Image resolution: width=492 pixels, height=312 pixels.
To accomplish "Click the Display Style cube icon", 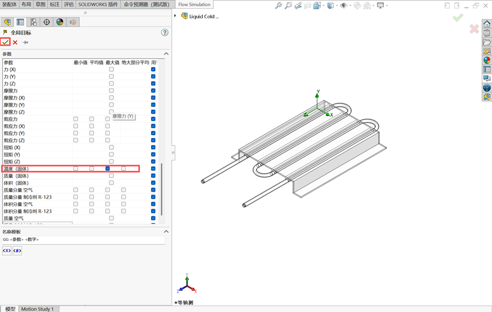I will click(x=330, y=5).
